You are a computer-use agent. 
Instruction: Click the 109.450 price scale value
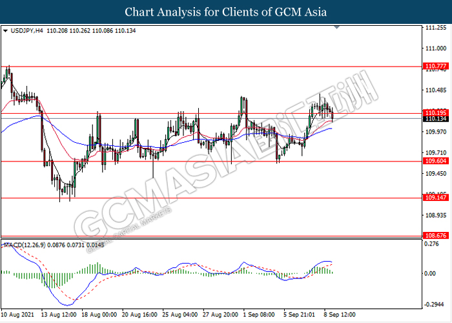click(436, 174)
